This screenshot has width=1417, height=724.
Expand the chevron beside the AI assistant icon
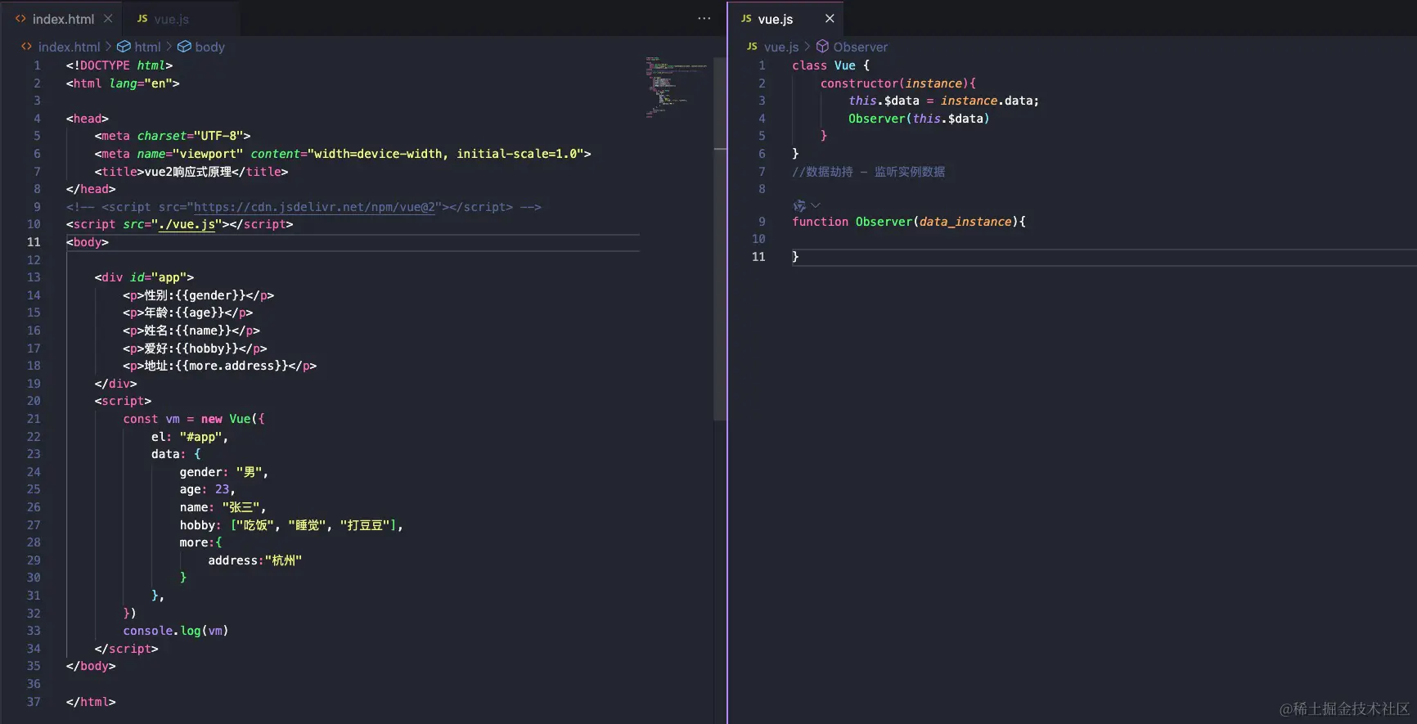tap(816, 205)
